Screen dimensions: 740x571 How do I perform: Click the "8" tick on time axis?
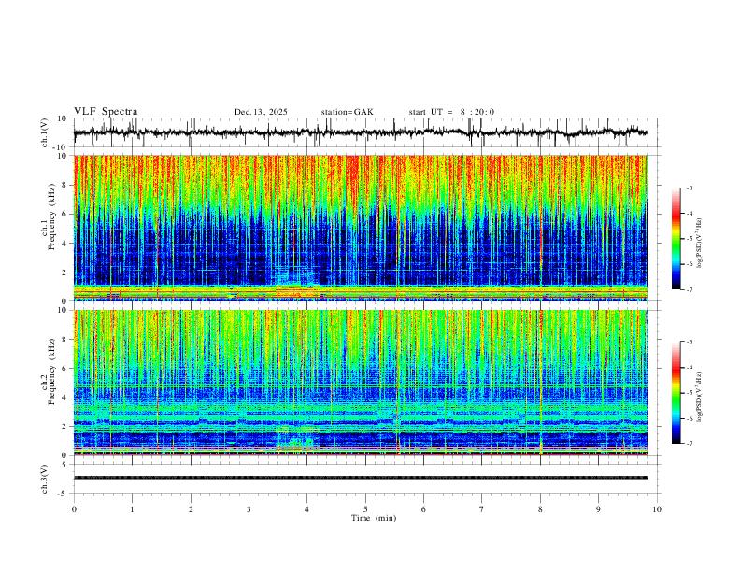tap(540, 509)
